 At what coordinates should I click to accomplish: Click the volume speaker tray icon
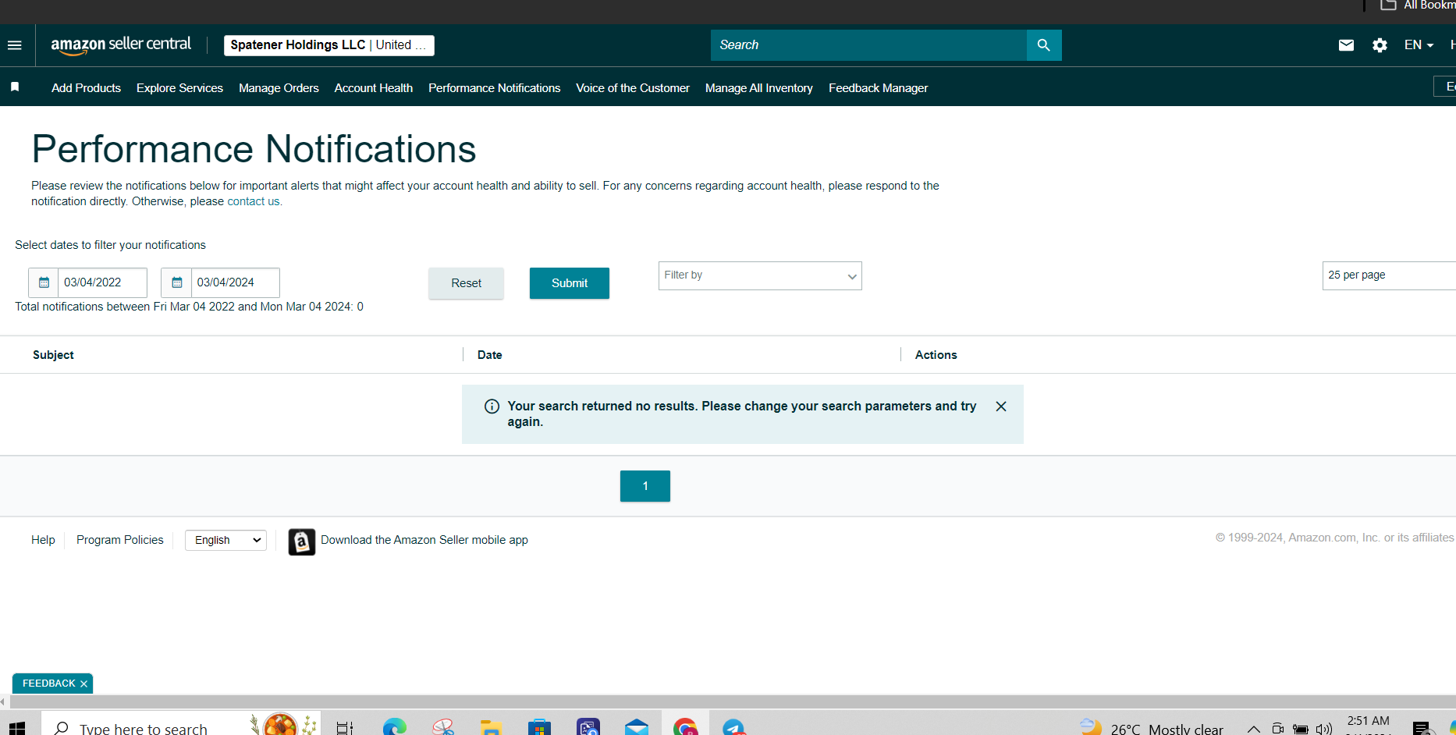click(x=1324, y=729)
